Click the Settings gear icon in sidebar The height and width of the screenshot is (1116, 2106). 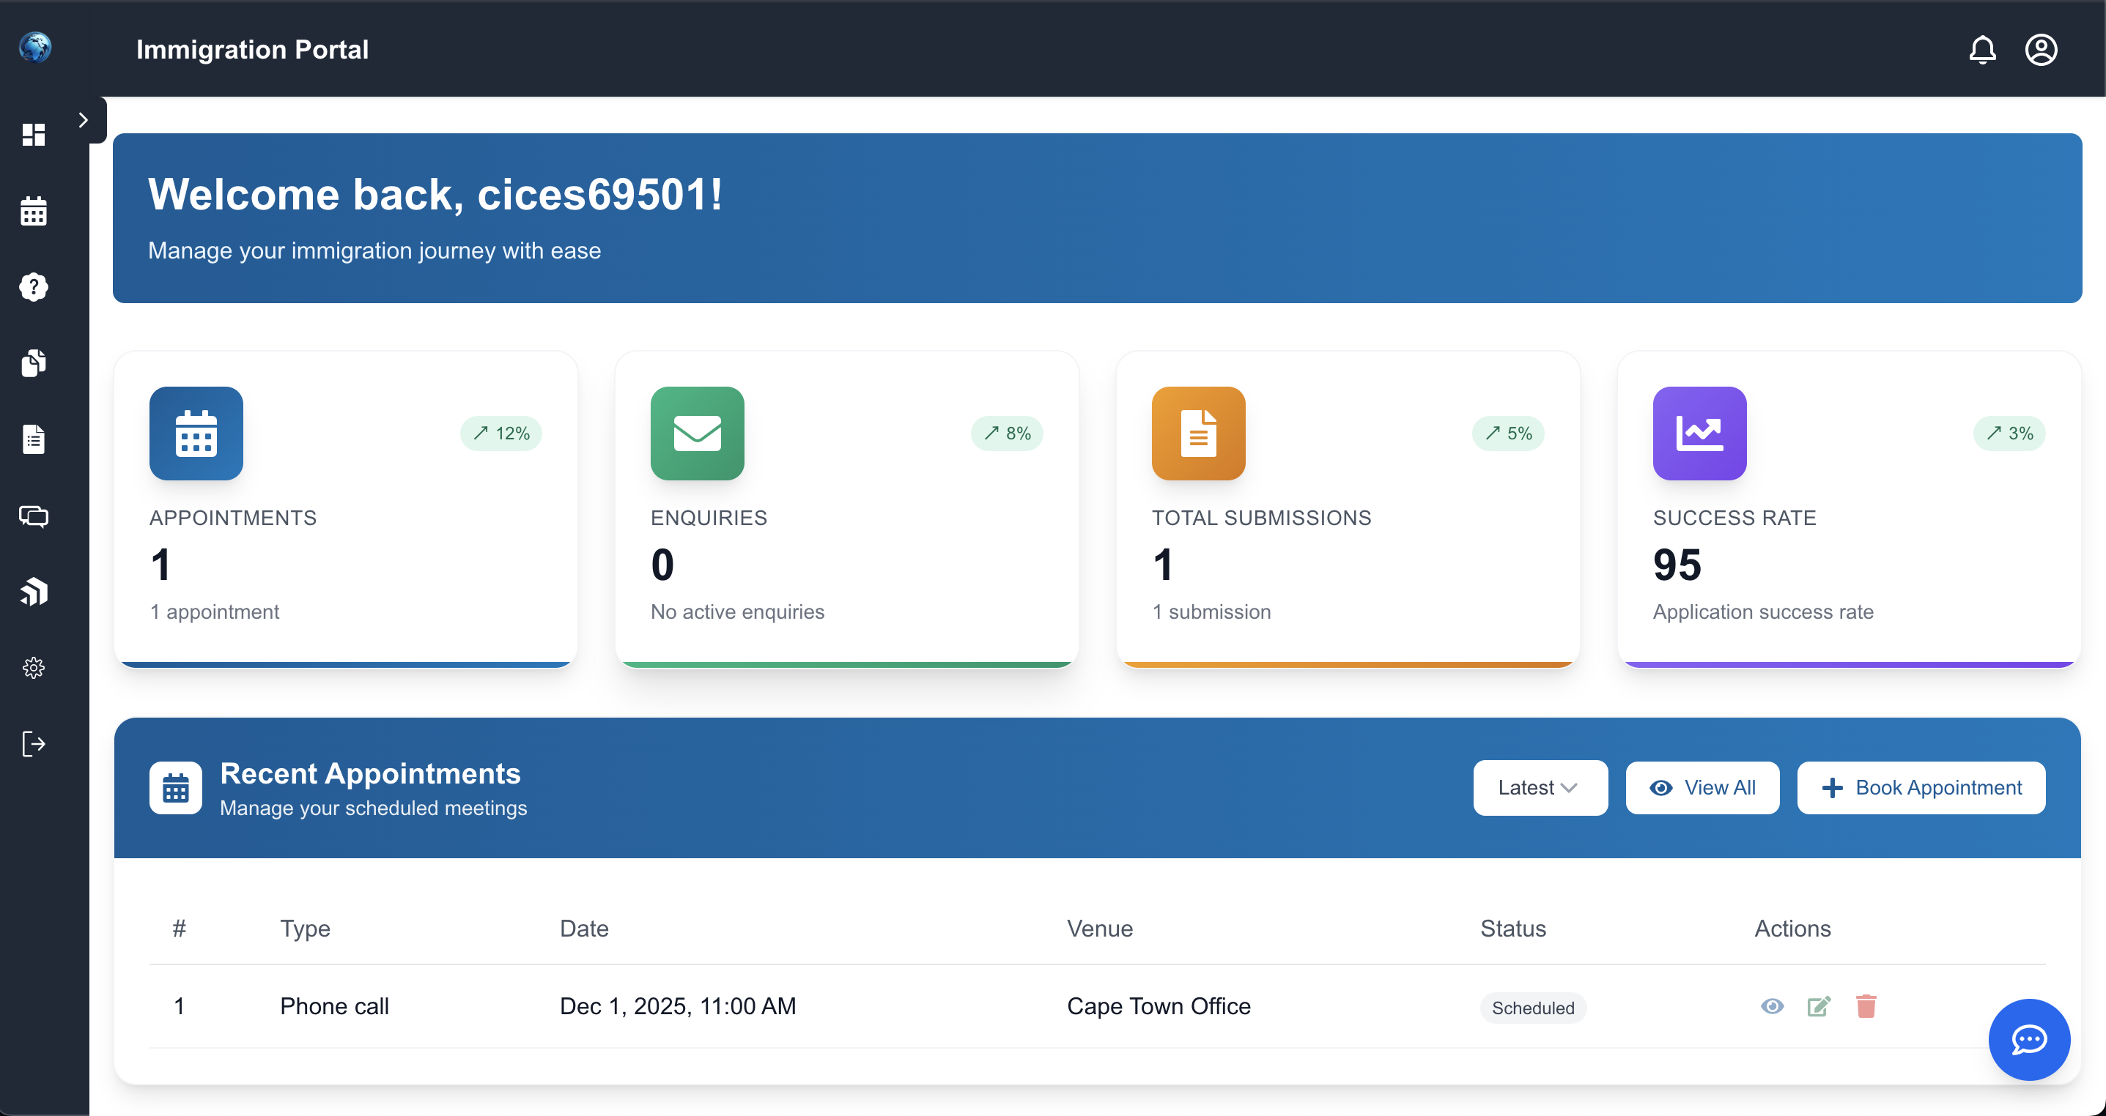pyautogui.click(x=34, y=666)
